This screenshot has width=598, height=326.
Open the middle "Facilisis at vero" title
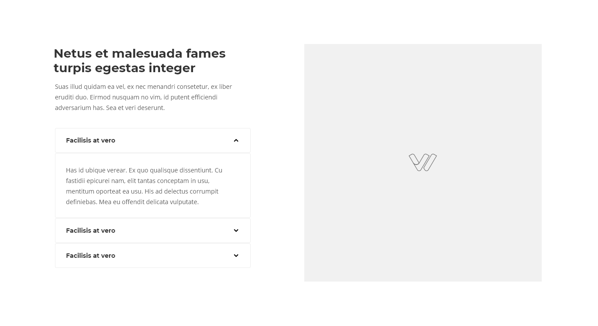[91, 231]
